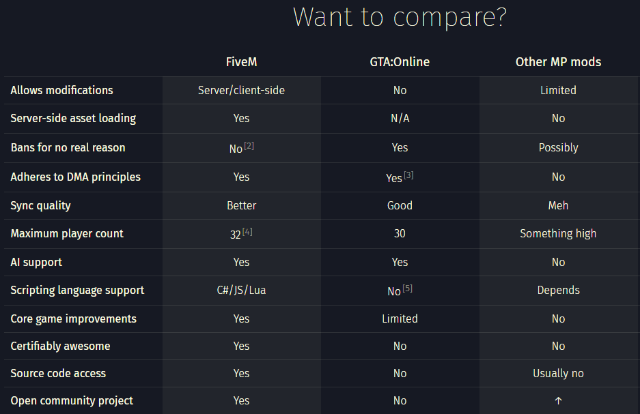Click footnote [3] beside GTA:Online's Yes
640x414 pixels.
[408, 175]
